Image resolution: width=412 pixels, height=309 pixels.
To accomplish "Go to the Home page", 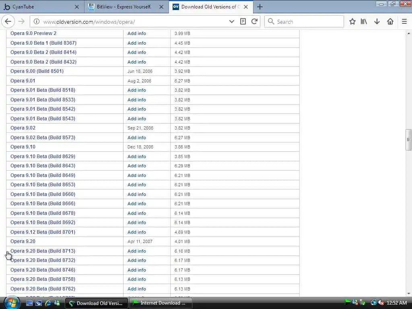I will pos(390,22).
